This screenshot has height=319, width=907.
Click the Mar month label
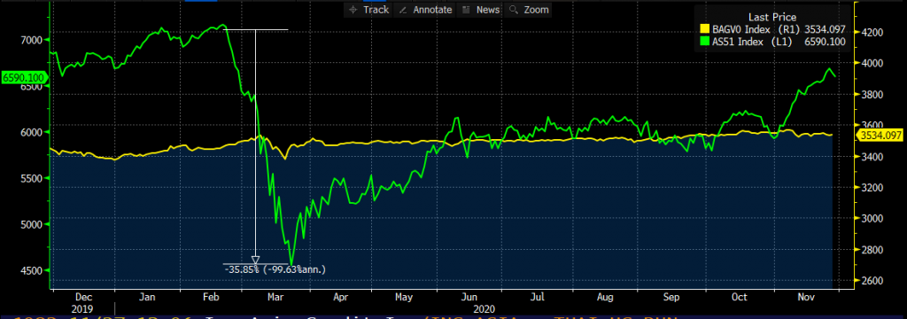tap(276, 297)
